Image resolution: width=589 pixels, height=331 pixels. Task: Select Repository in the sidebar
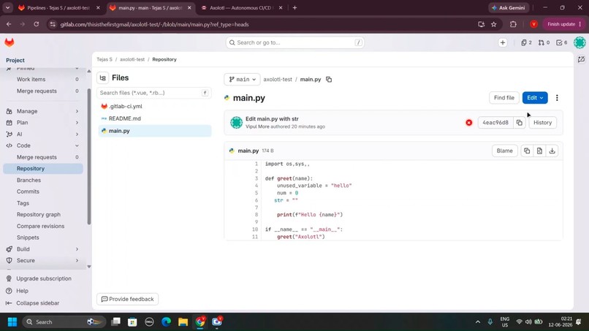coord(43,169)
